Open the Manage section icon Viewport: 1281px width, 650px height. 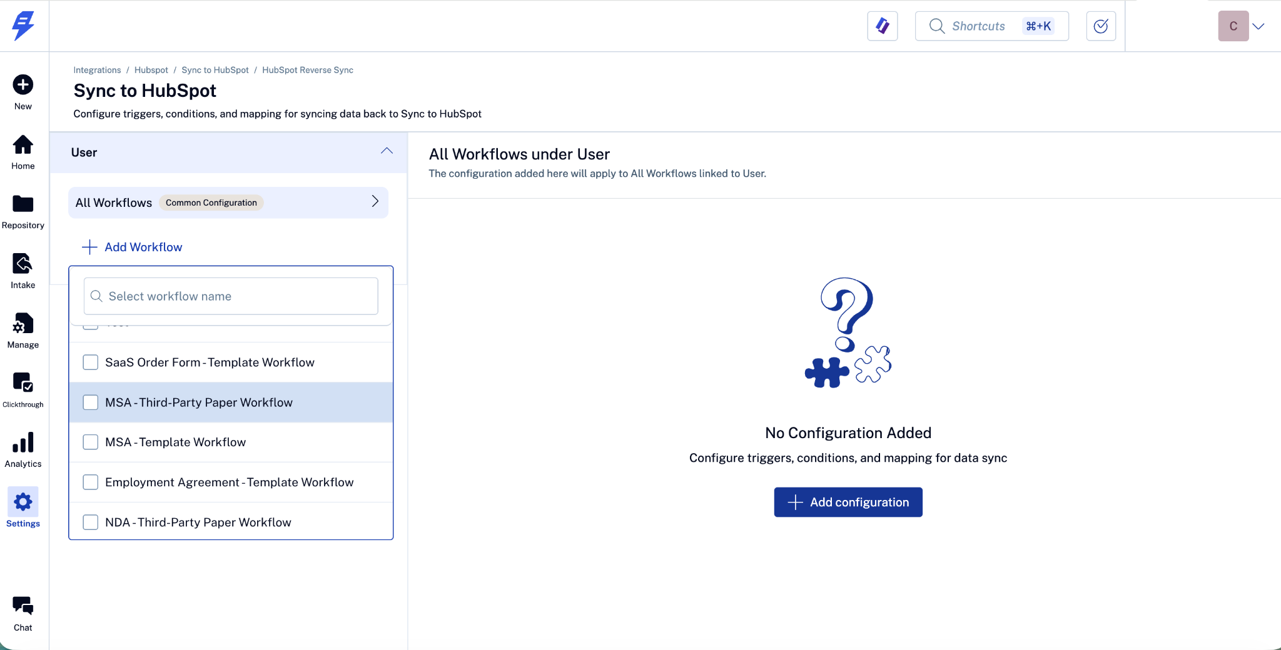23,324
